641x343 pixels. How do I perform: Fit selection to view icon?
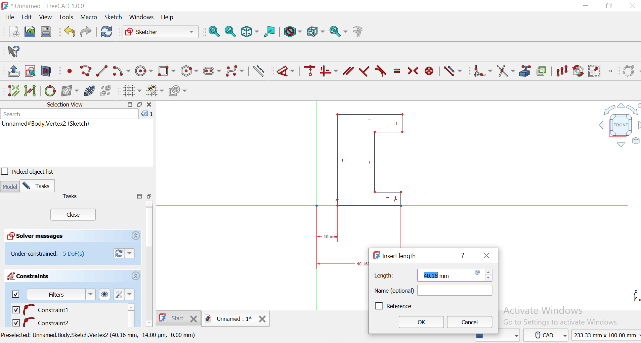pos(230,32)
